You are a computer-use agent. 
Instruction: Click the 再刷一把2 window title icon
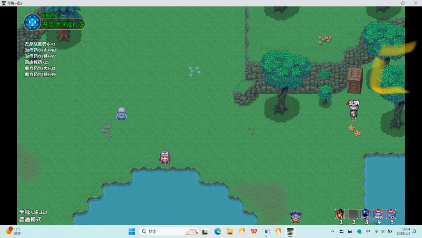tap(4, 3)
